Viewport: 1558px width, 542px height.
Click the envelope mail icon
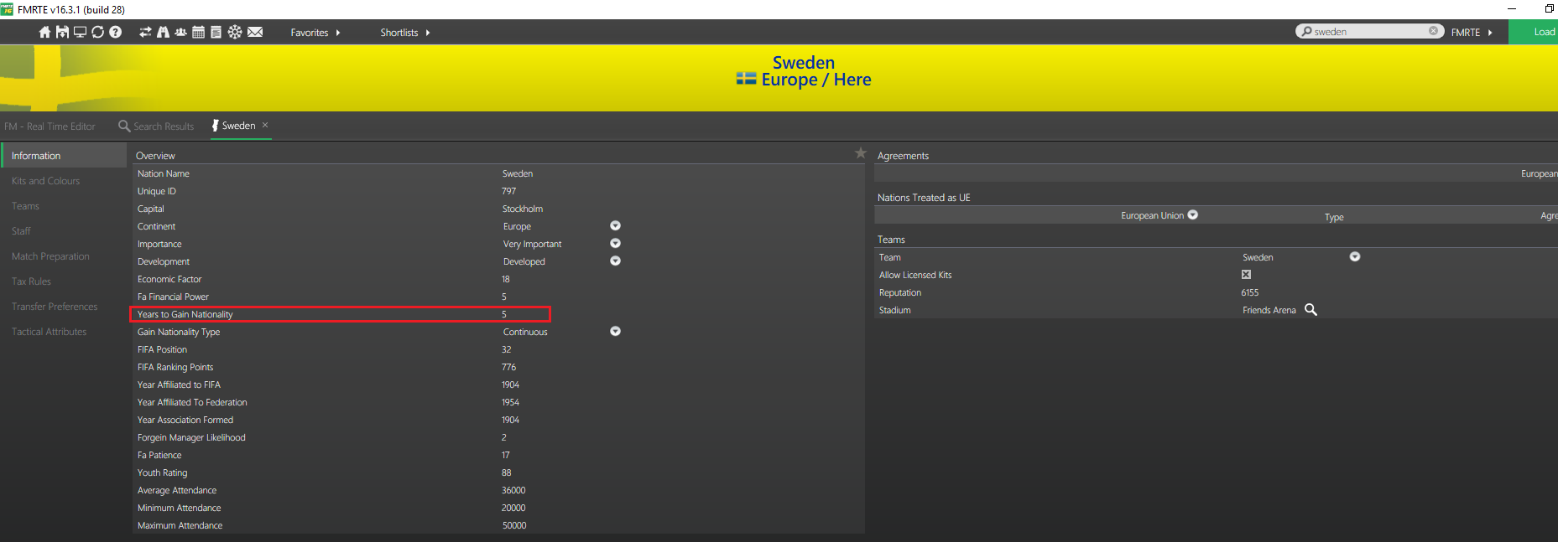(x=255, y=32)
